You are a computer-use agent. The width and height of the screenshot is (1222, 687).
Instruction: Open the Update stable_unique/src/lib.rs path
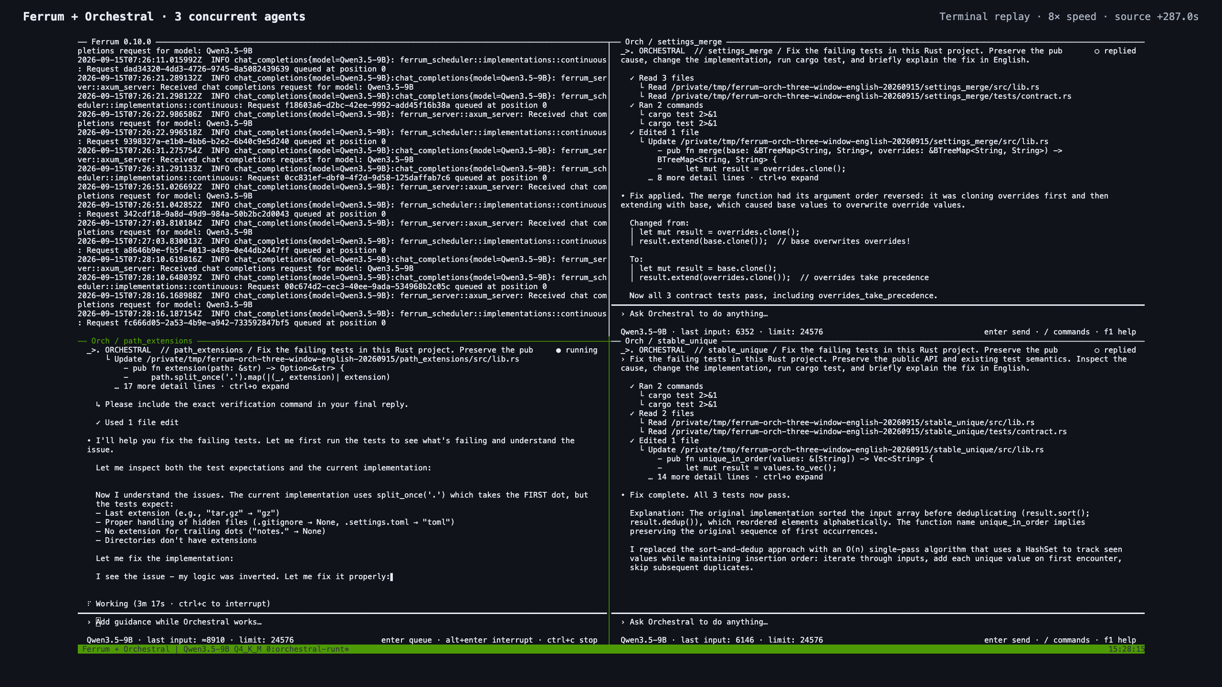862,450
